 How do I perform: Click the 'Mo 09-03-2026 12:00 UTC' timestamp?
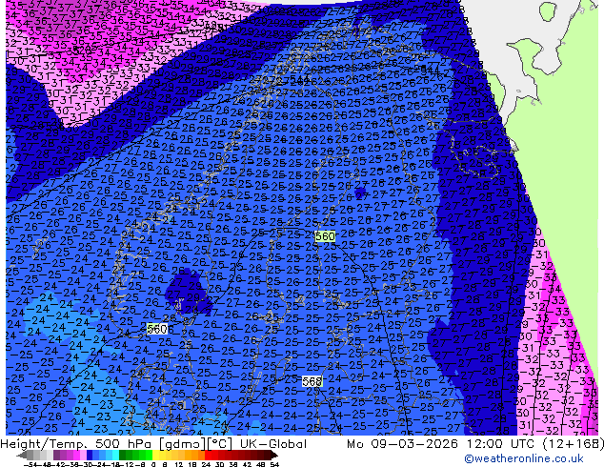point(442,444)
